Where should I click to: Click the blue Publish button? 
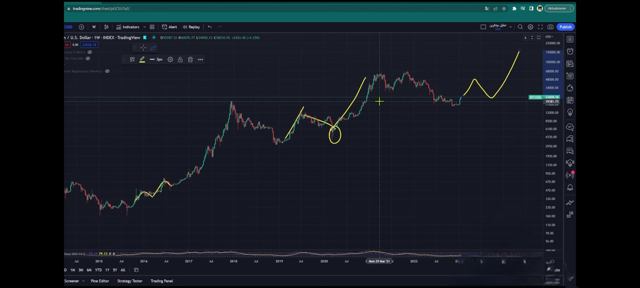pyautogui.click(x=565, y=27)
